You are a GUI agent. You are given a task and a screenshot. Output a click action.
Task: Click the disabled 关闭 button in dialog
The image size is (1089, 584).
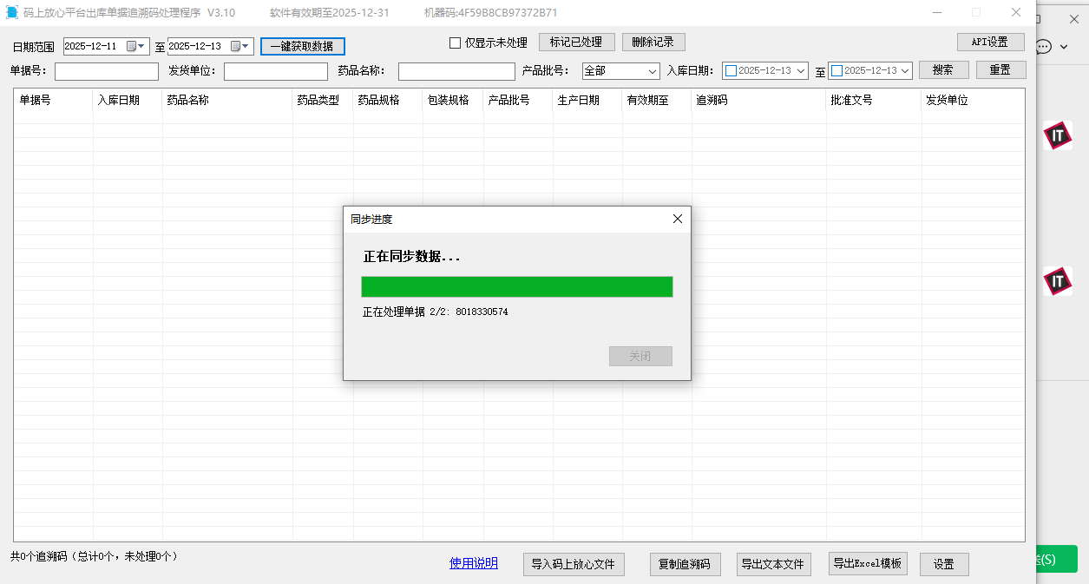click(x=640, y=357)
